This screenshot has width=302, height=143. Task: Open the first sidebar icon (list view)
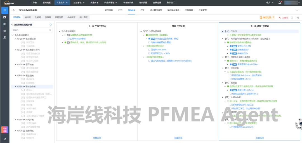click(5, 10)
